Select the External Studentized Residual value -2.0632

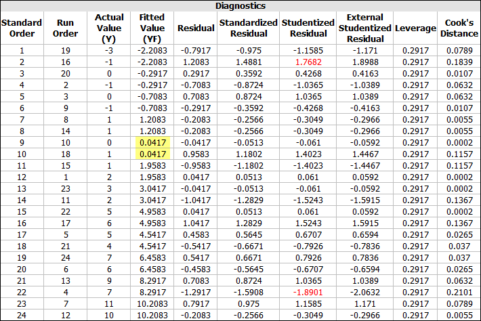[x=369, y=292]
